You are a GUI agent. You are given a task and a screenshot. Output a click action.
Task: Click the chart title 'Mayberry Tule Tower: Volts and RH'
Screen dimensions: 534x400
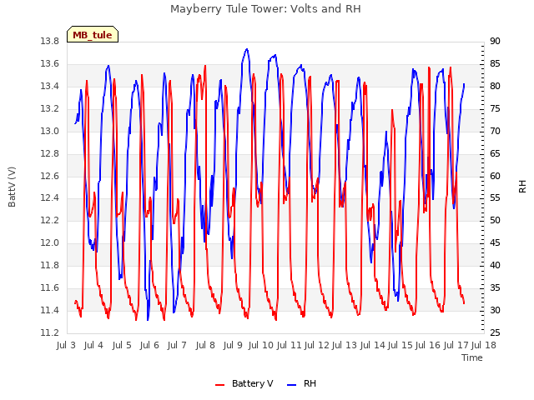265,9
